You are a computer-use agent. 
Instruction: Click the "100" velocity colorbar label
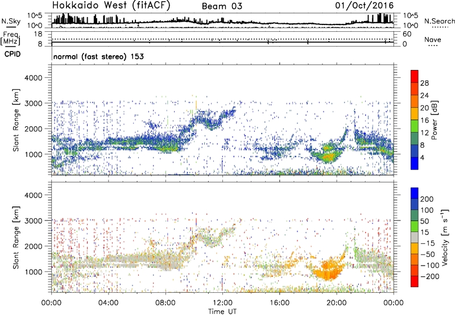(427, 210)
